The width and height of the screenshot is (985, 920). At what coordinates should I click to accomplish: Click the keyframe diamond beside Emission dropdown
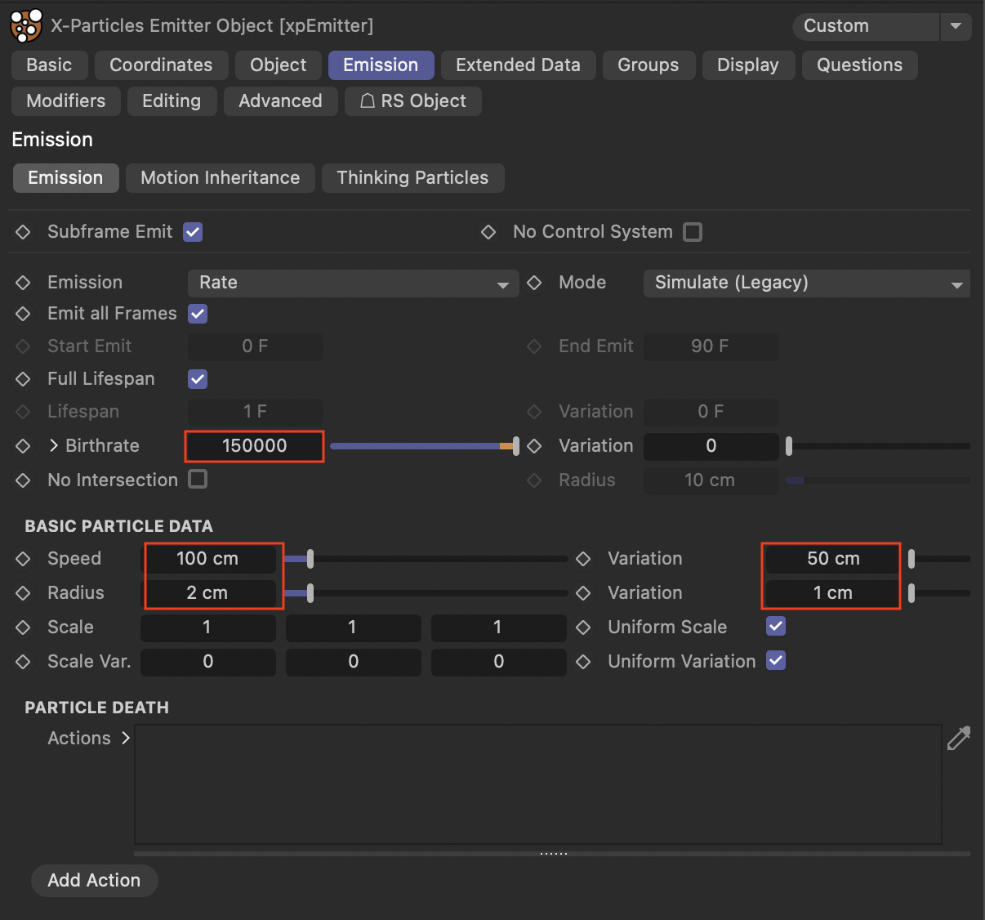[x=23, y=283]
